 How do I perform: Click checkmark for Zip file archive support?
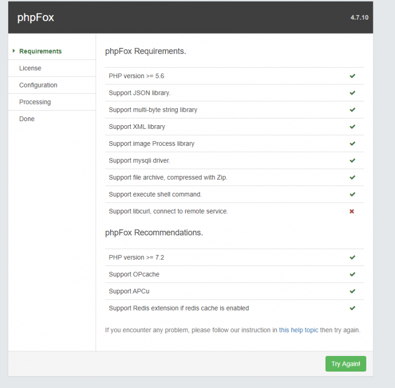pyautogui.click(x=353, y=177)
